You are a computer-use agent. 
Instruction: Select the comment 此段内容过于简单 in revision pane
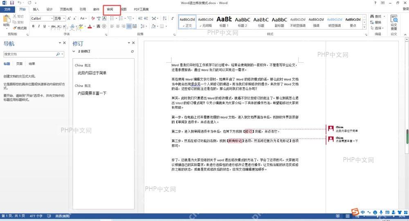coord(92,73)
